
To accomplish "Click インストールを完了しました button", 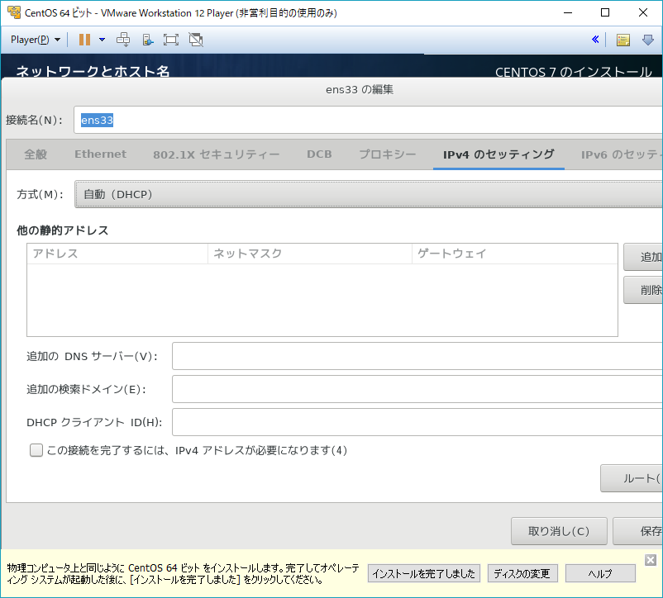I will 424,573.
